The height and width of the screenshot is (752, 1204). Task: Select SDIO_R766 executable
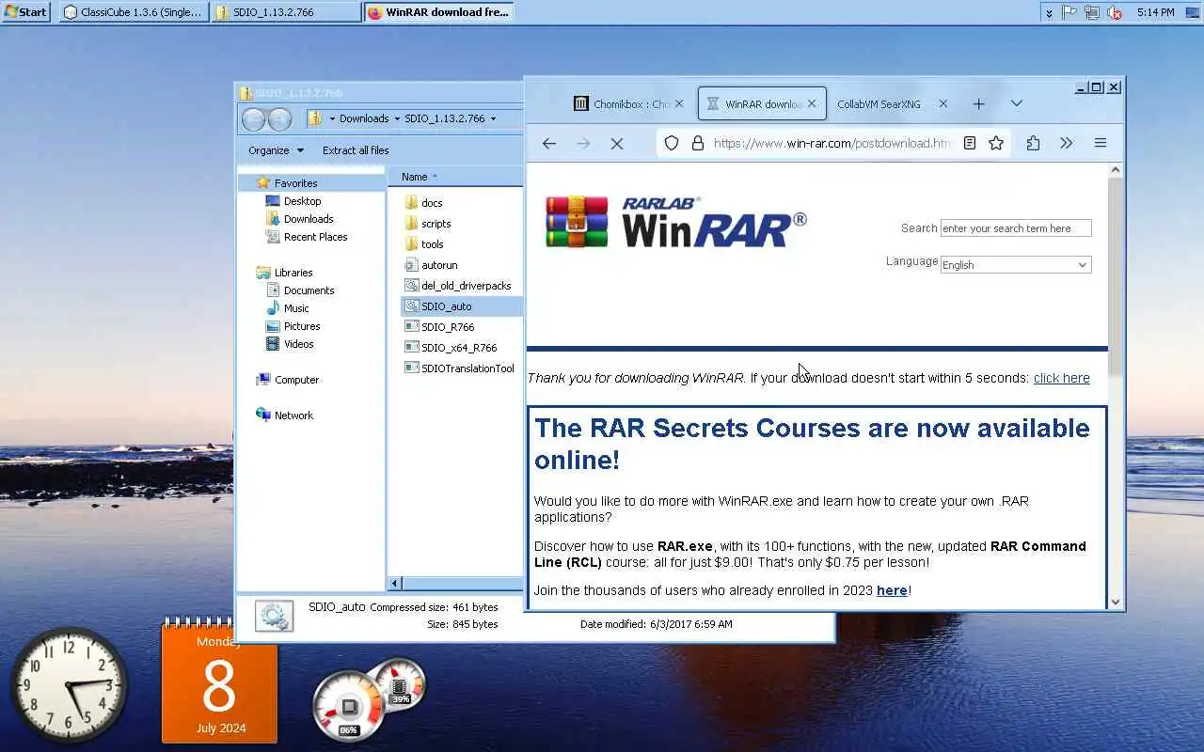(448, 327)
